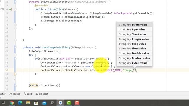Viewport: 189px width, 106px height.
Task: Collapse saveImageToGalllery method at line 44
Action: [x=15, y=47]
